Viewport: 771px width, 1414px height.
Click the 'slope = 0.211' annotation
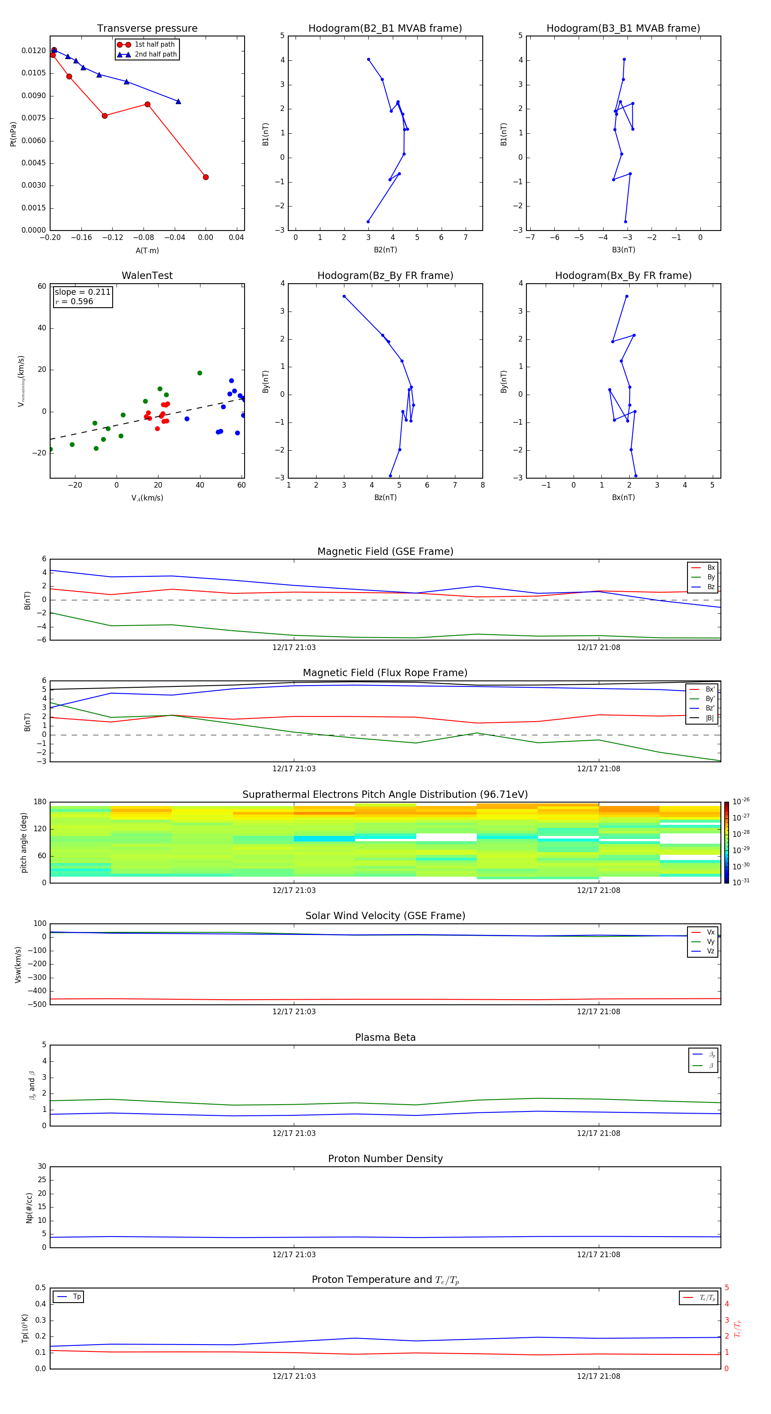coord(83,292)
